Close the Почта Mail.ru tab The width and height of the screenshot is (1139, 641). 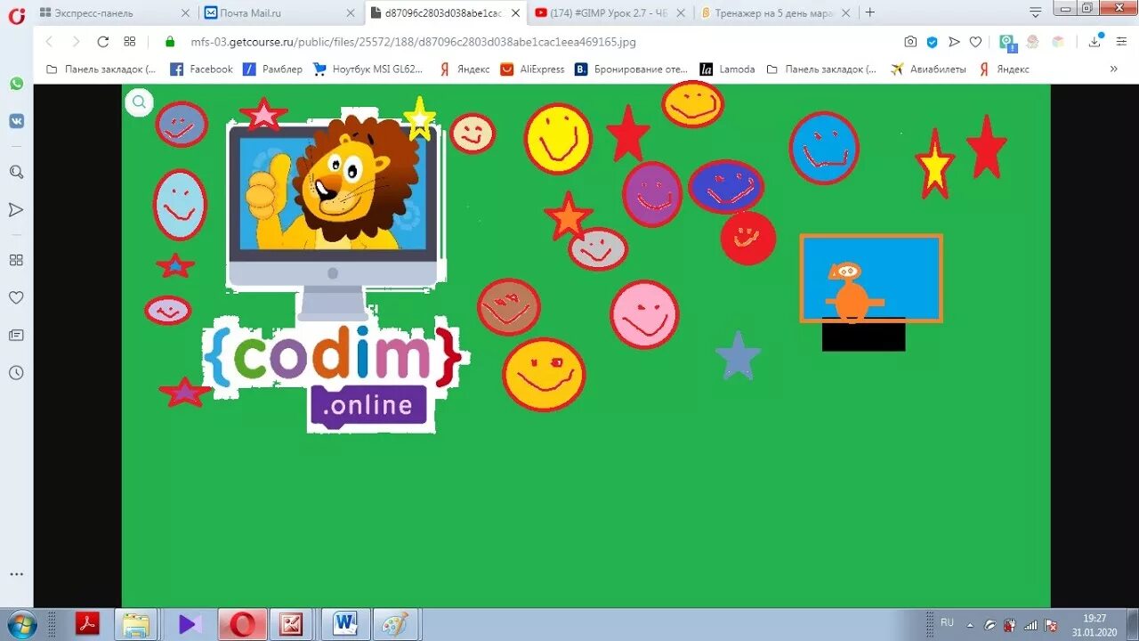click(350, 12)
